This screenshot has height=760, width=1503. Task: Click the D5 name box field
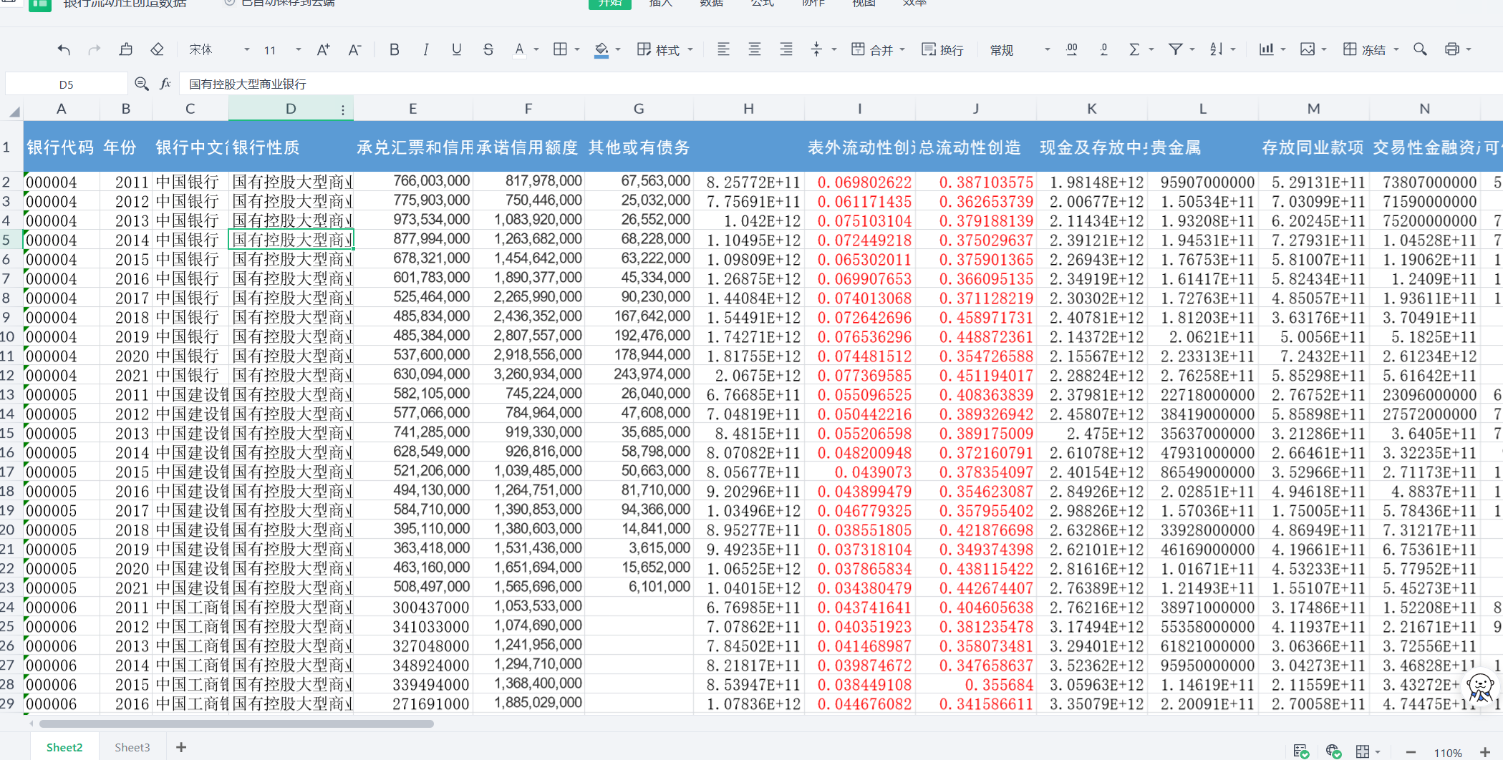(66, 84)
